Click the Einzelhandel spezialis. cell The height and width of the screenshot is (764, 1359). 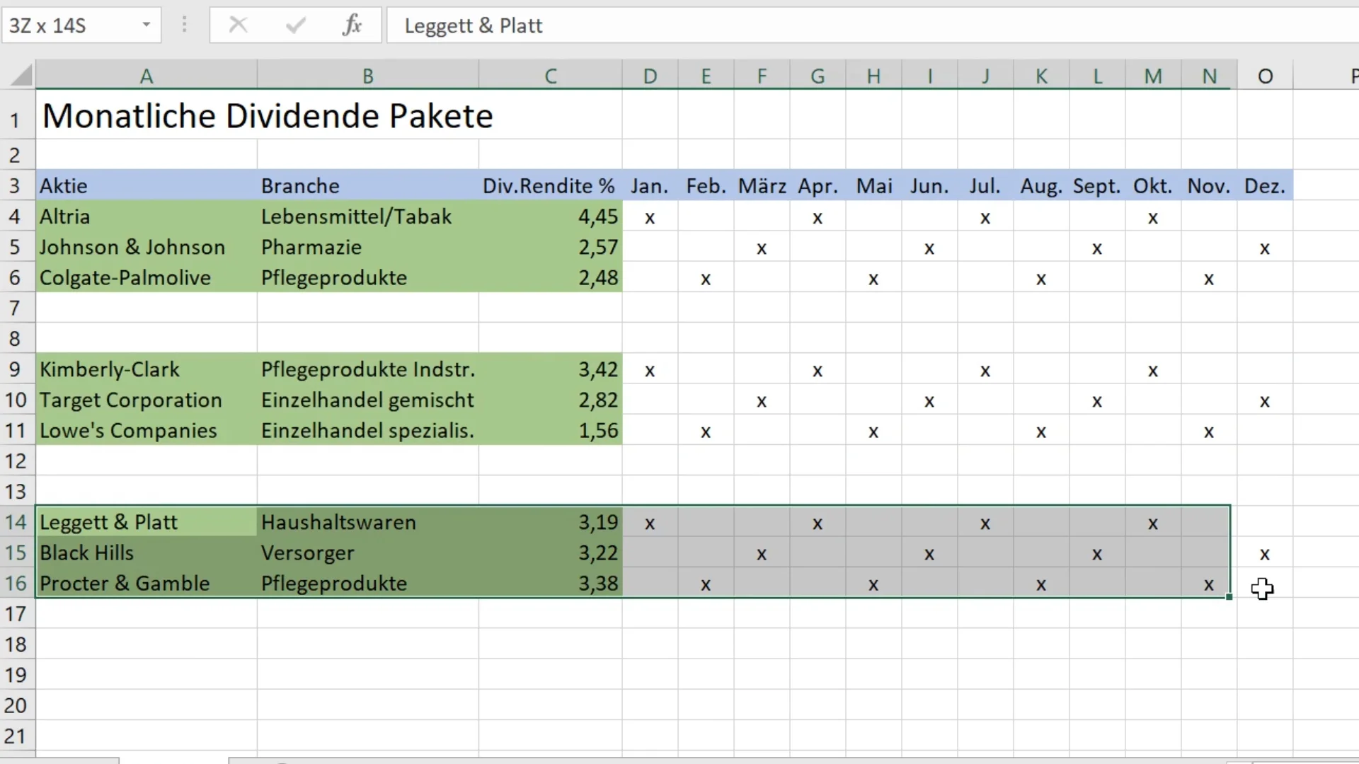(368, 430)
